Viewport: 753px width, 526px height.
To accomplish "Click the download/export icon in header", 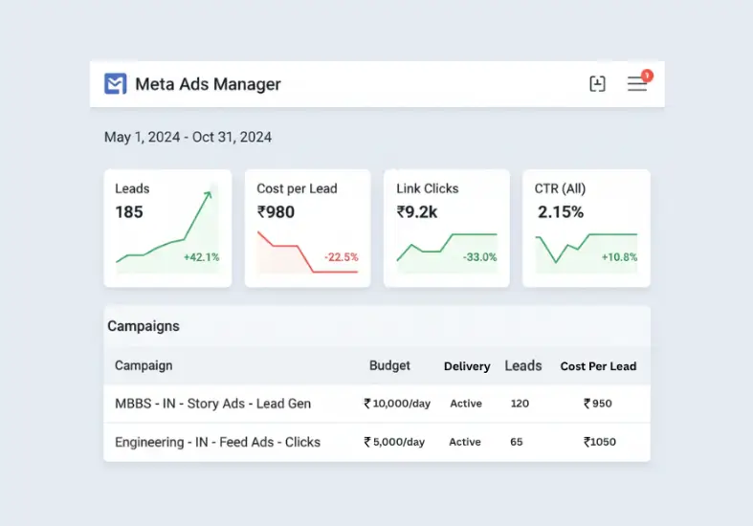I will pyautogui.click(x=597, y=83).
